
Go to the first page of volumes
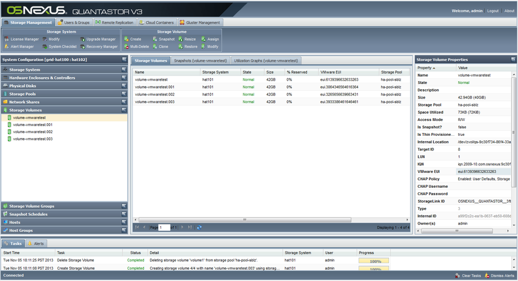click(x=137, y=227)
